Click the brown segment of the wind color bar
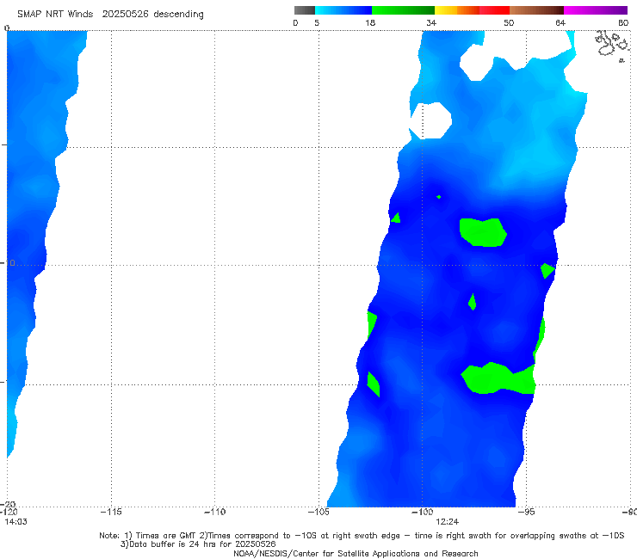The image size is (637, 559). [x=536, y=10]
